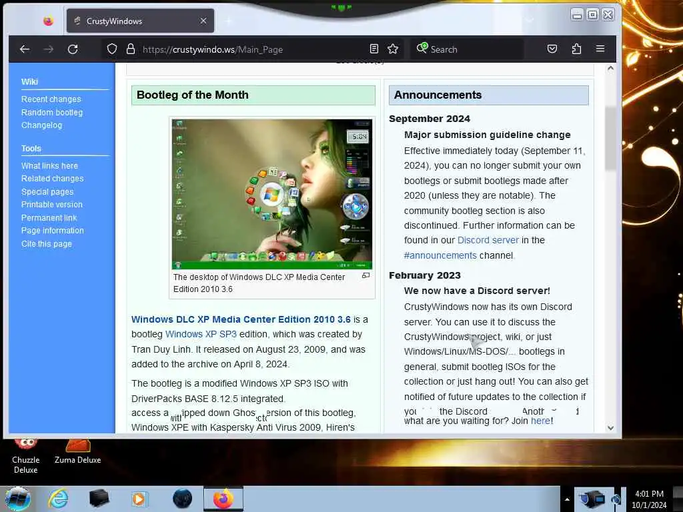Open a new tab with plus button
Screen dimensions: 683x512
coord(229,21)
